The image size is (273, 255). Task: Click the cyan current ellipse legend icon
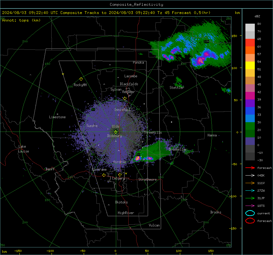click(250, 213)
